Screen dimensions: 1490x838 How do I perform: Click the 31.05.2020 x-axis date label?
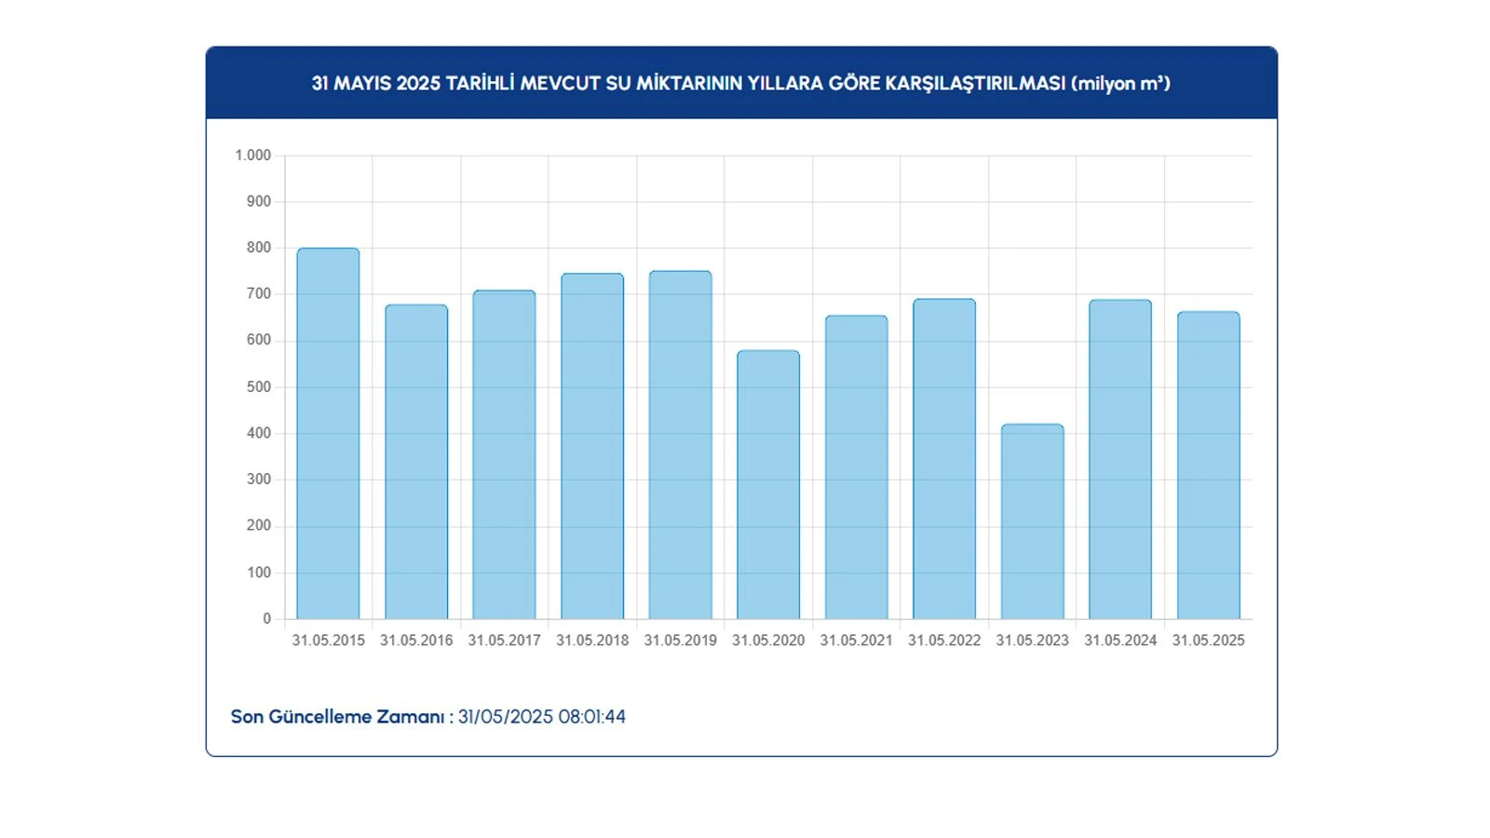(x=768, y=641)
